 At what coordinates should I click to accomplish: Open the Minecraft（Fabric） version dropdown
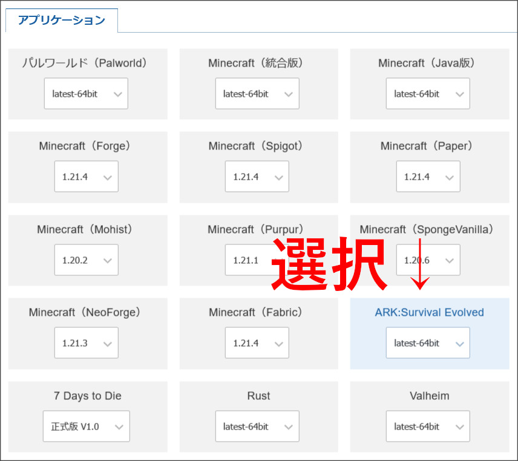coord(257,343)
